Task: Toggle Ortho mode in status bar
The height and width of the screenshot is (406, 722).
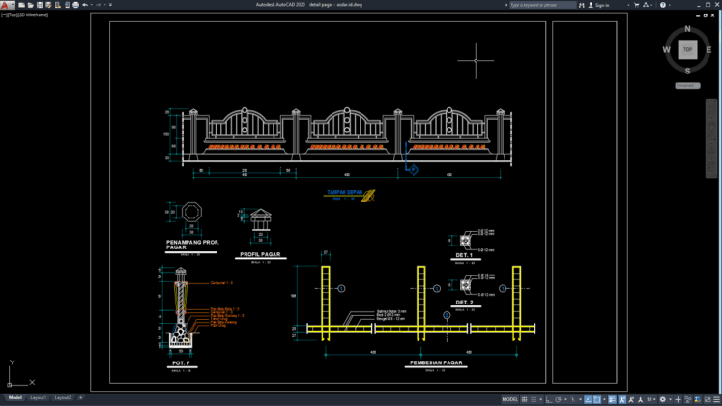Action: 549,399
